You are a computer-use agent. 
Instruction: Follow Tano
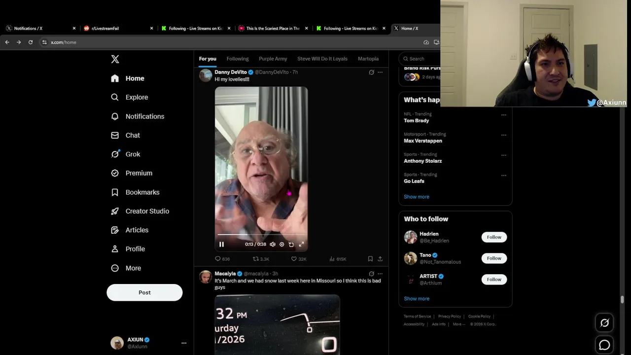pos(494,258)
